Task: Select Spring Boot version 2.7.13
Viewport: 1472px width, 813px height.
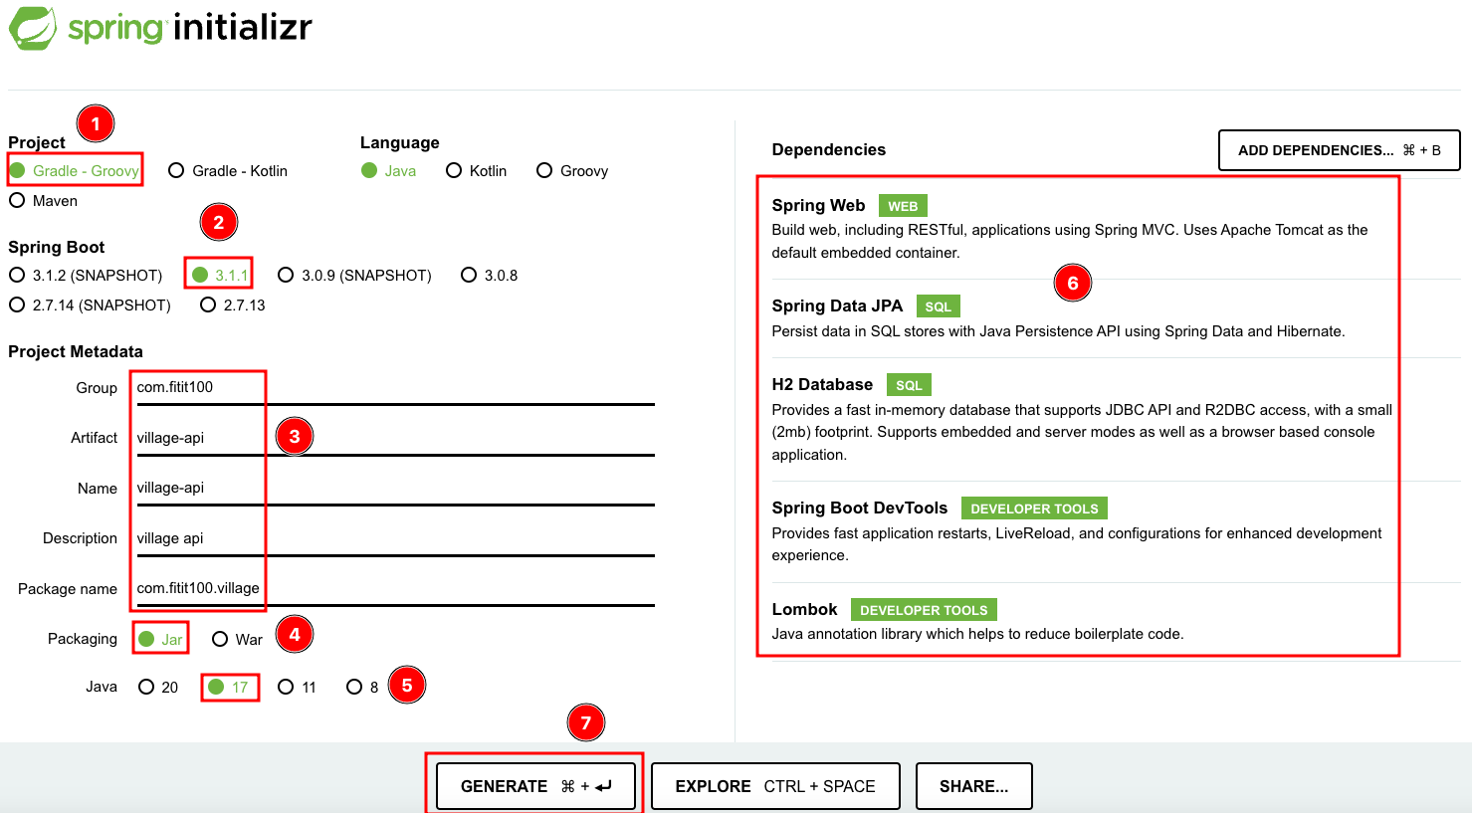Action: (x=233, y=305)
